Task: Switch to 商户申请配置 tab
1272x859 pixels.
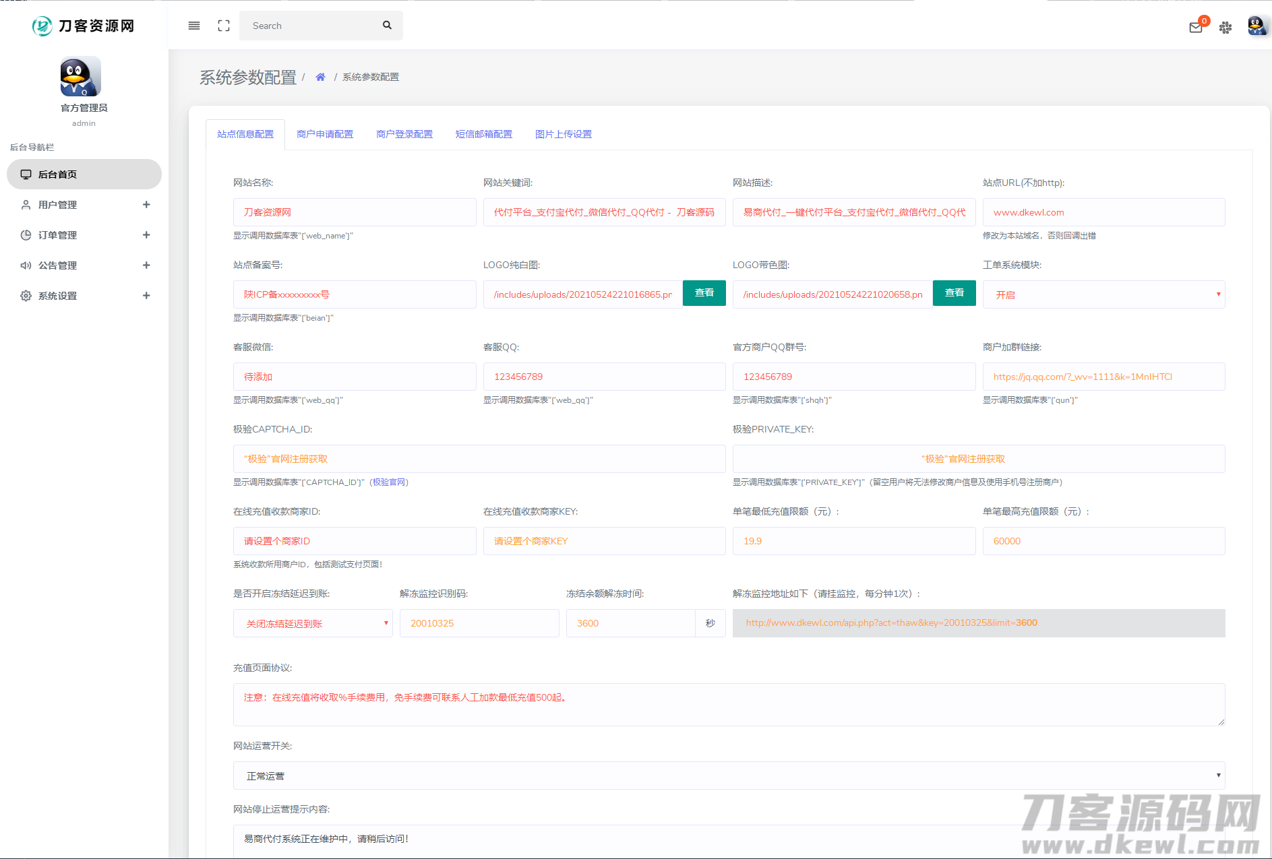Action: pyautogui.click(x=325, y=134)
